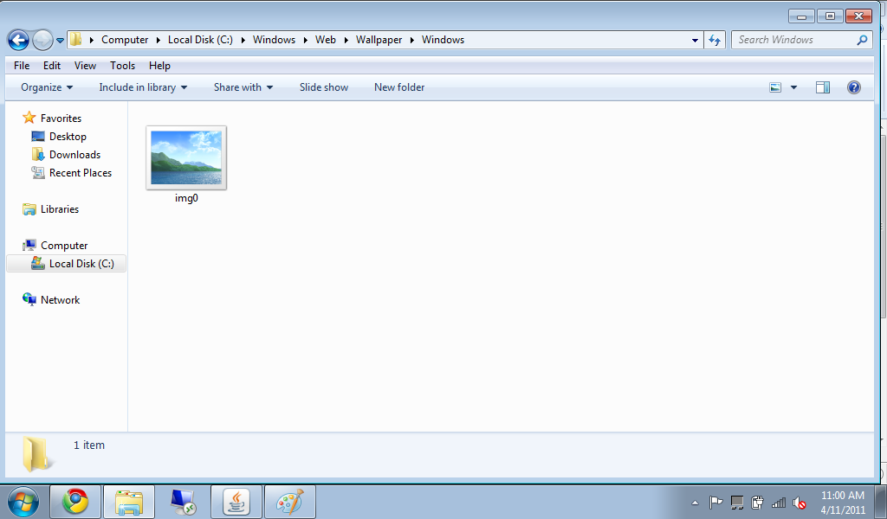Click the Action Center flag icon
The width and height of the screenshot is (887, 519).
point(715,502)
